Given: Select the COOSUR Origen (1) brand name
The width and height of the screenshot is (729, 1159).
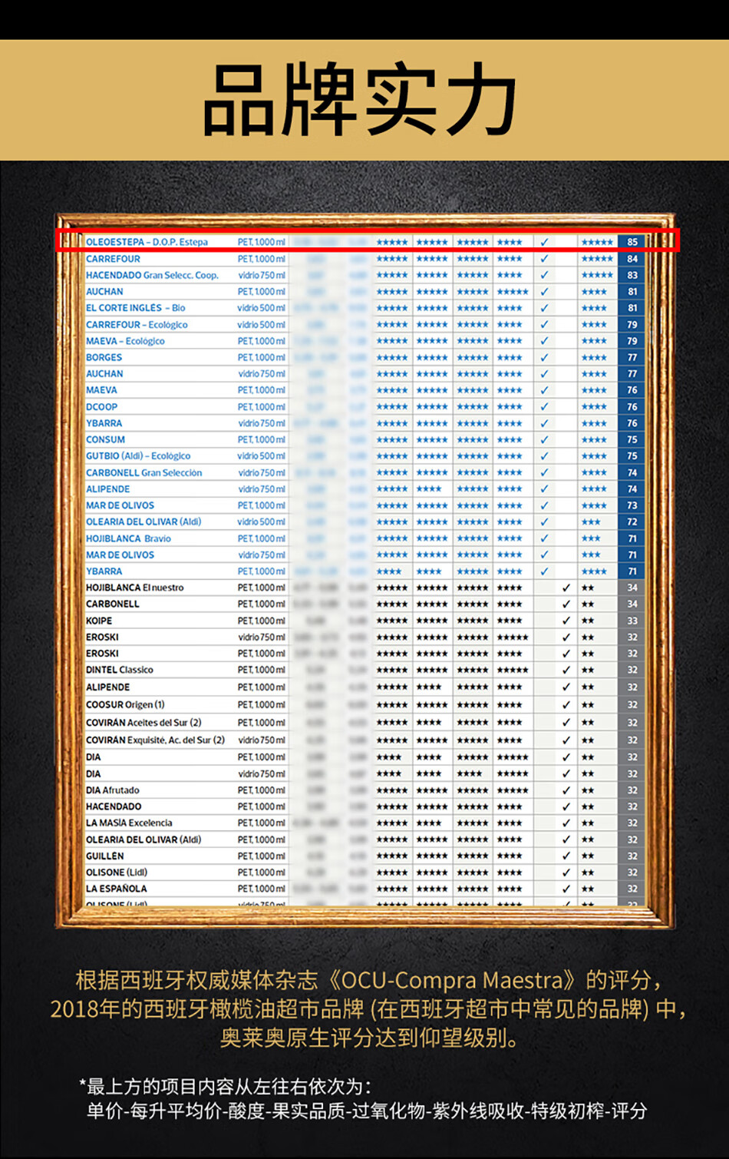Looking at the screenshot, I should click(x=125, y=704).
